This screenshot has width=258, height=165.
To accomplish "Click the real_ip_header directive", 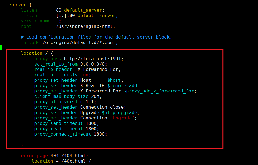I will [x=53, y=70].
